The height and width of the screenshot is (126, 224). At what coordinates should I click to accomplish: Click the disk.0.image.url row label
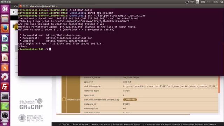92,86
